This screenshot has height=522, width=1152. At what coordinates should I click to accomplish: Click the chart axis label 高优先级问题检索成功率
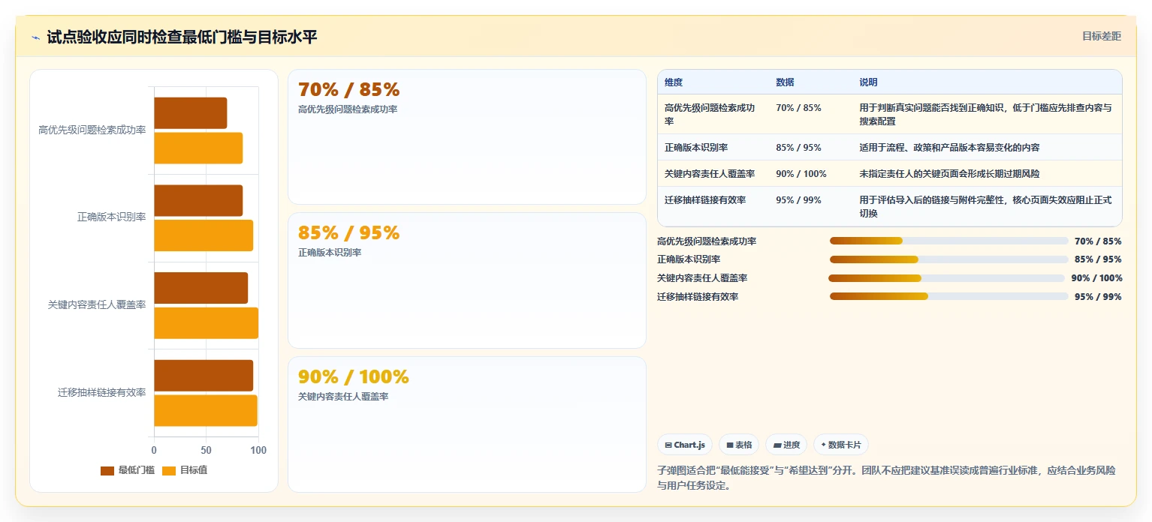coord(92,130)
